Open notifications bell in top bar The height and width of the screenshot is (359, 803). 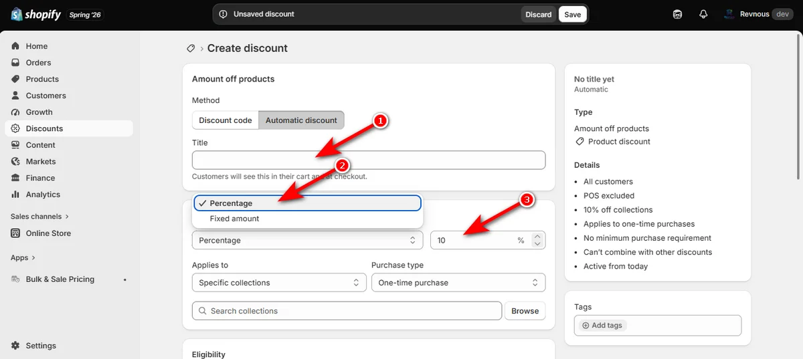coord(703,14)
